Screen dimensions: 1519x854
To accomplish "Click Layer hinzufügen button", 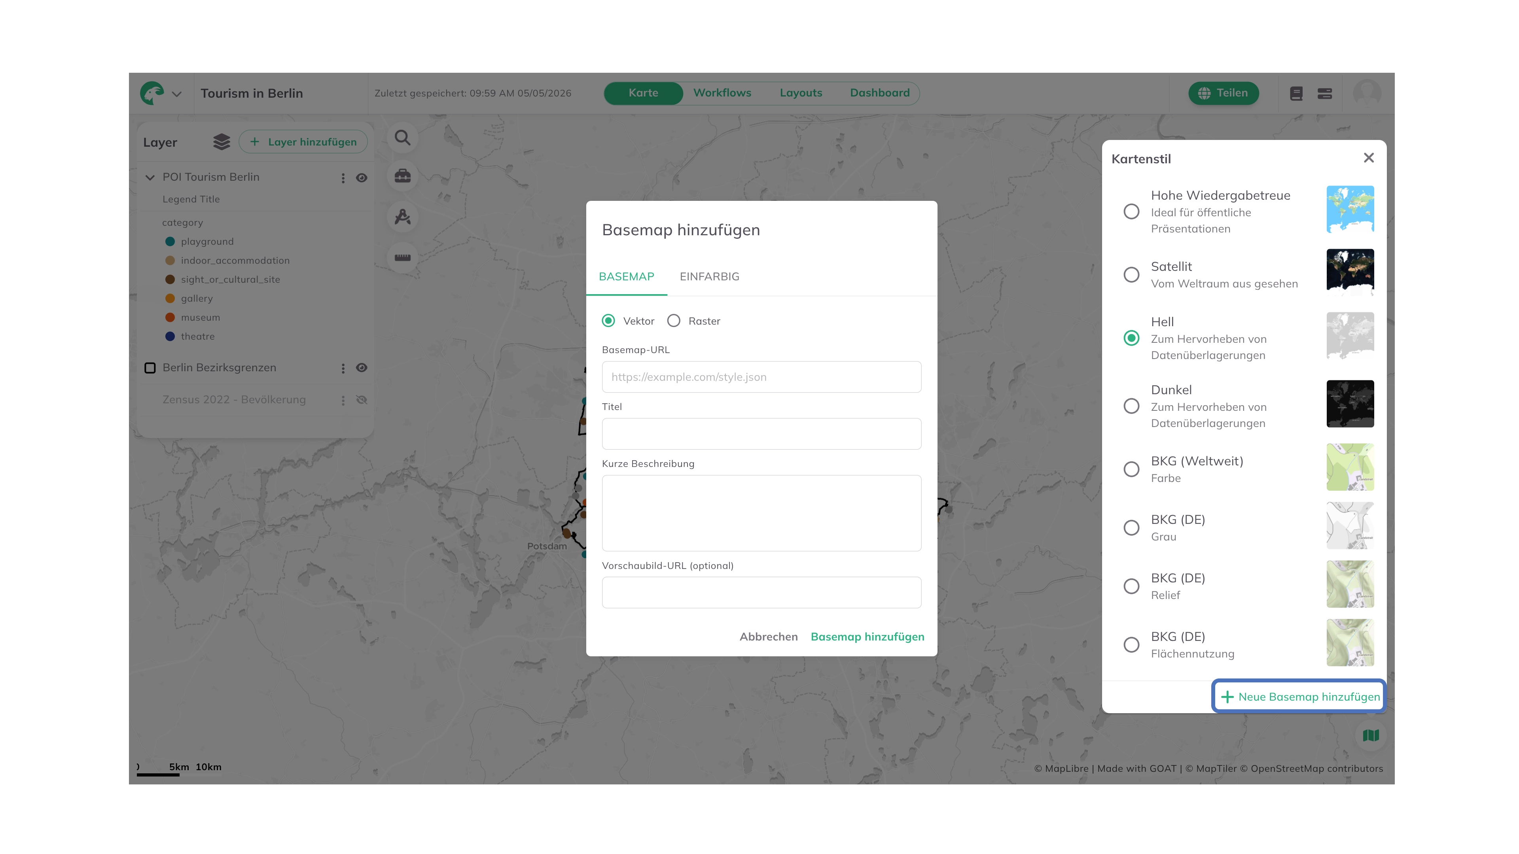I will (x=303, y=142).
